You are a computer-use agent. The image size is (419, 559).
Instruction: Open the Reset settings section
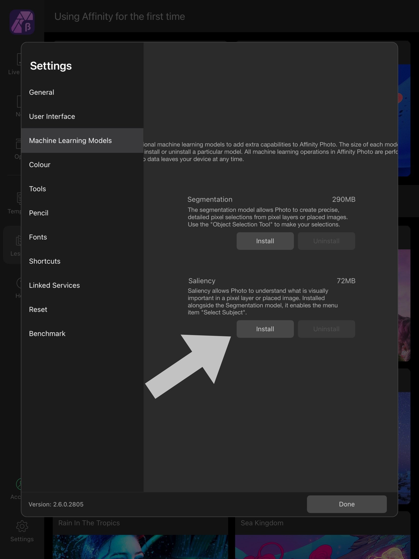coord(82,309)
